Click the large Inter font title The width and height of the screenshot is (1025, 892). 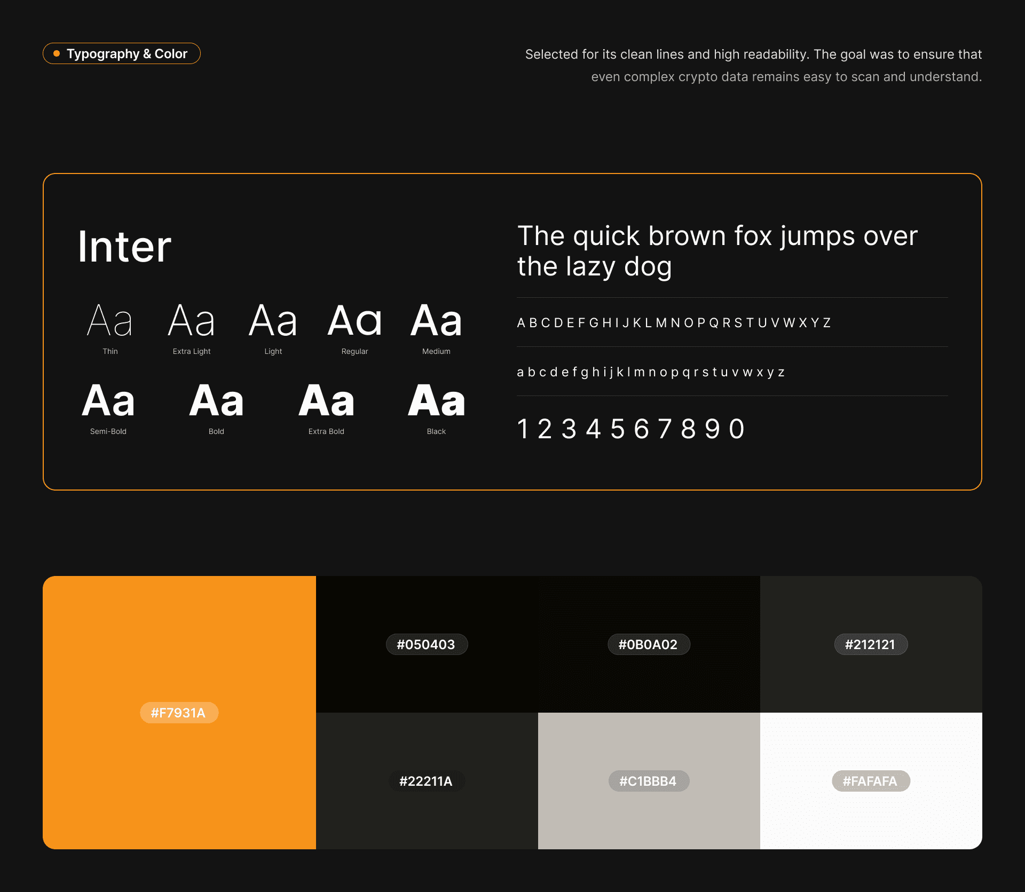pyautogui.click(x=125, y=247)
